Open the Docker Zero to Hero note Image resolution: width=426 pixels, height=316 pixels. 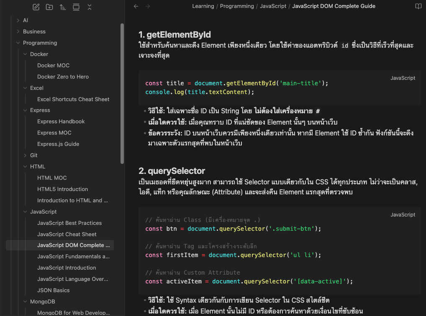coord(63,77)
